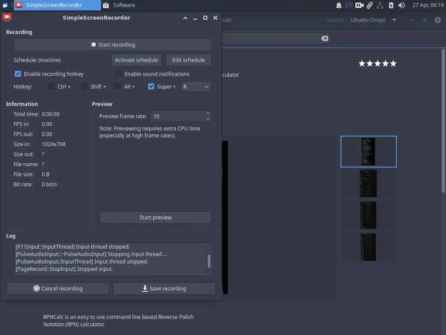446x335 pixels.
Task: Decrease preview frame rate with down arrow
Action: coord(208,119)
